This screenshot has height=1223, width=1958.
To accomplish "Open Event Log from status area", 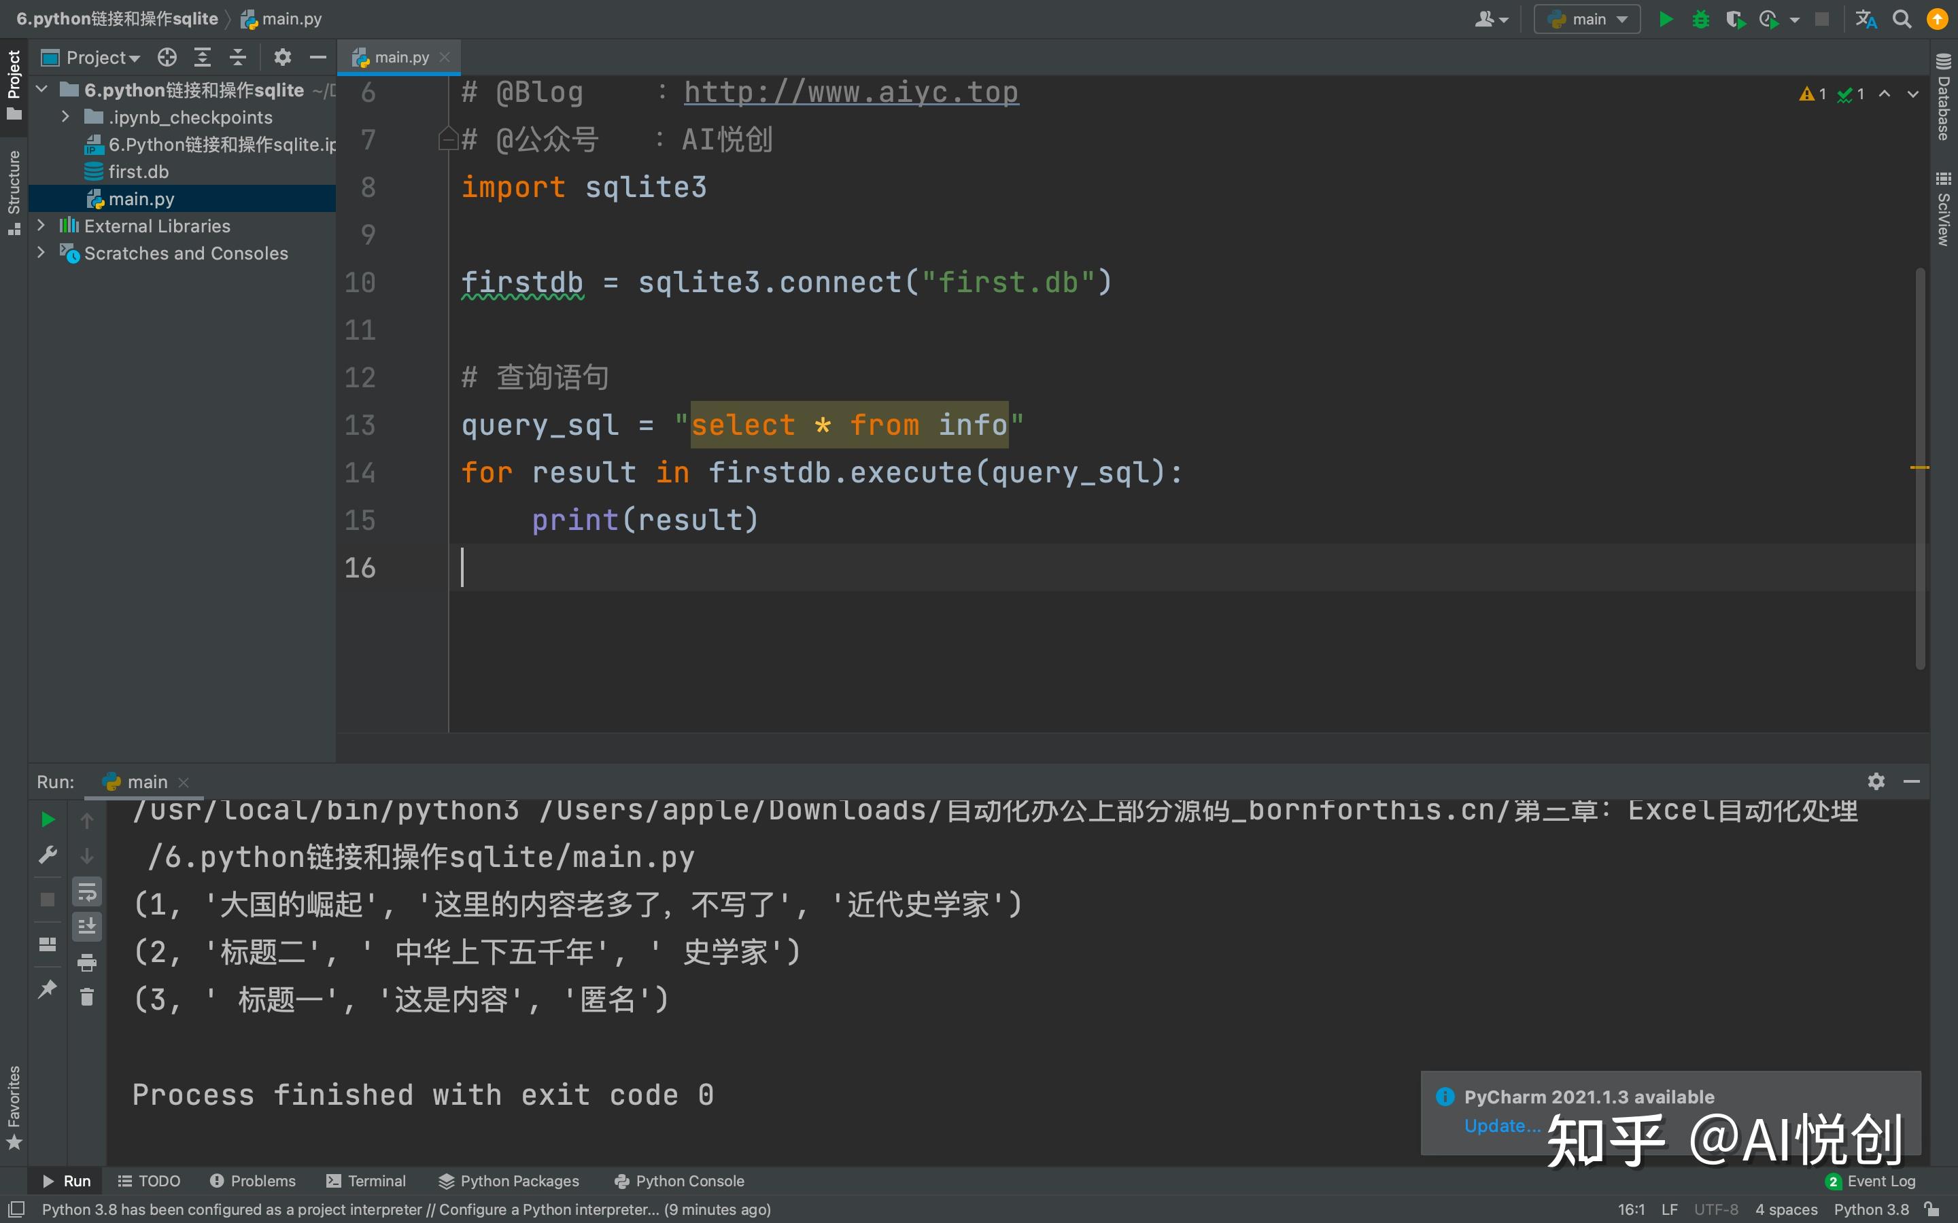I will pos(1870,1181).
